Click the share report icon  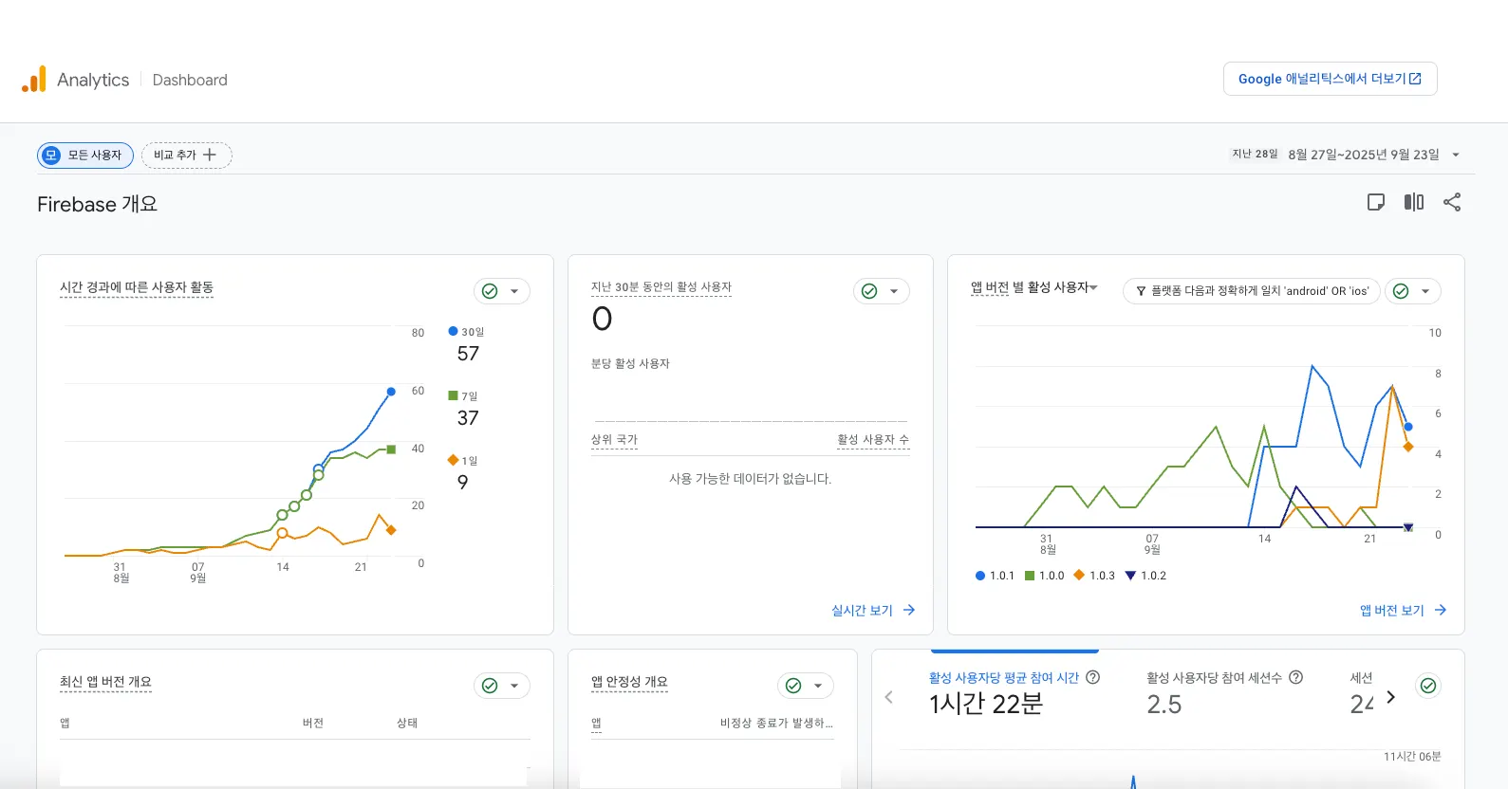1452,202
